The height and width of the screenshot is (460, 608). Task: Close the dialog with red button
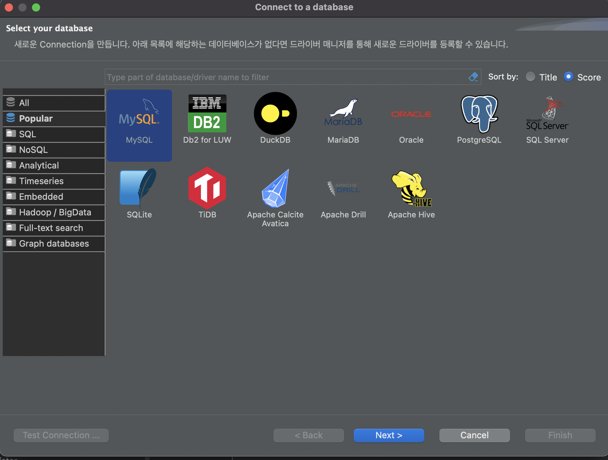click(9, 7)
